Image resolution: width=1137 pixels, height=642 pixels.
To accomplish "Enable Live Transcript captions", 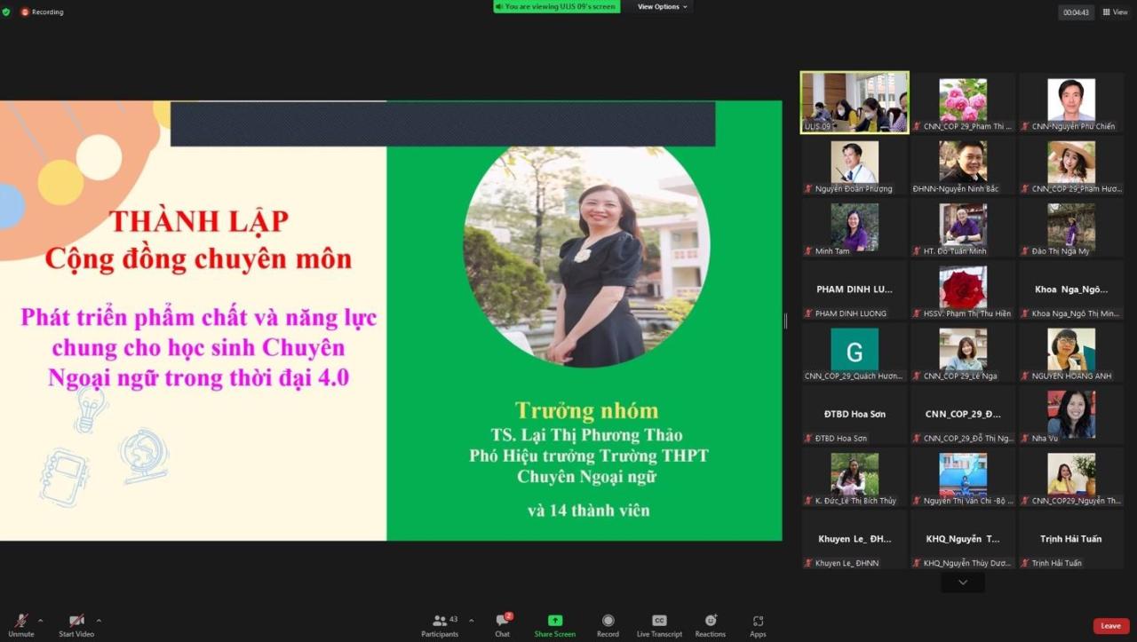I will 659,621.
